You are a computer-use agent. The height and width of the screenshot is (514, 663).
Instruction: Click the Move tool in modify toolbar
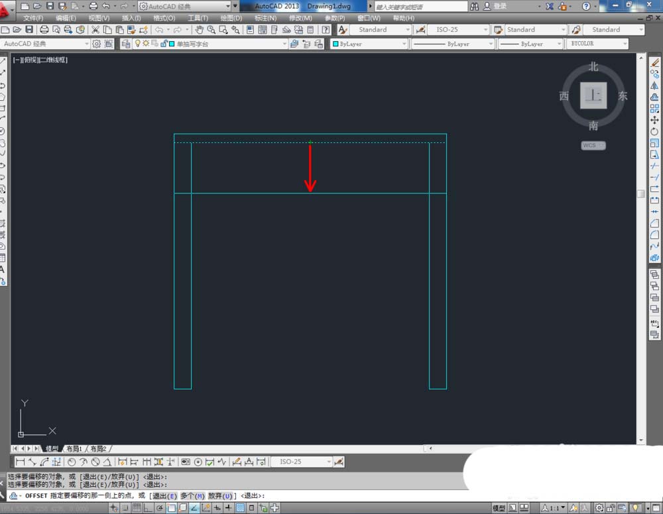pyautogui.click(x=654, y=120)
